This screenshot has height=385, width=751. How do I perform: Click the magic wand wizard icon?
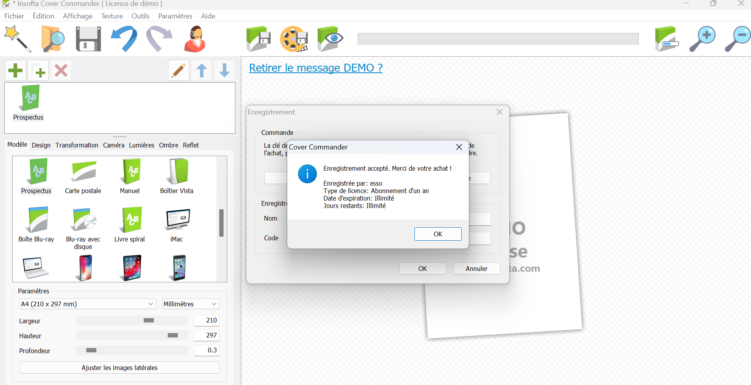17,39
